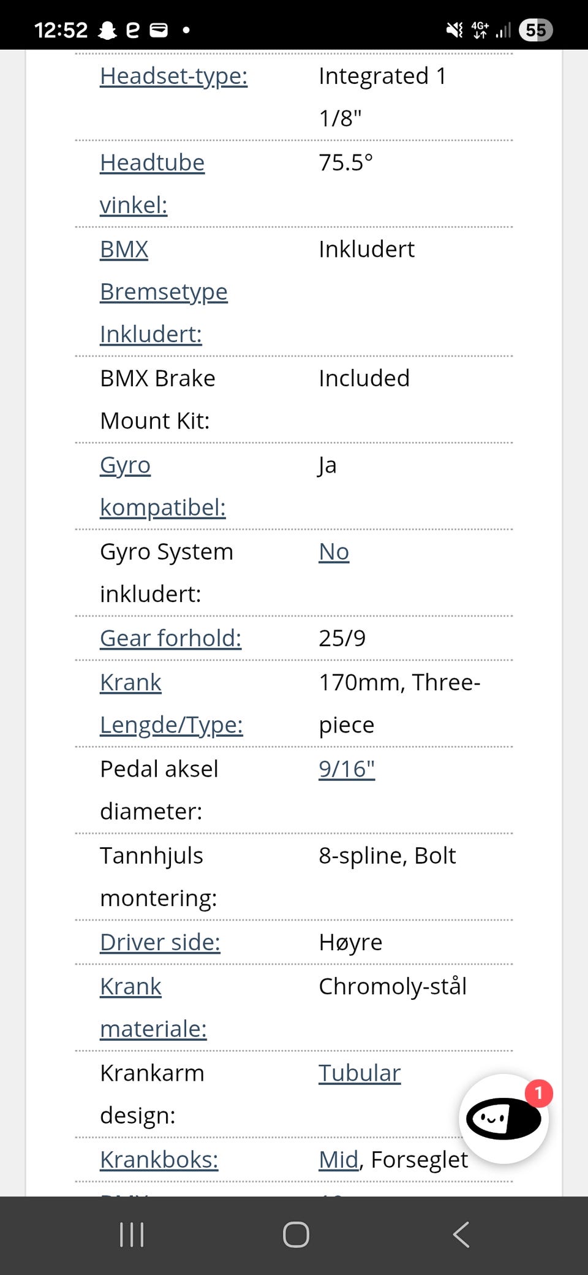Open the recent apps navigation button

(132, 1235)
